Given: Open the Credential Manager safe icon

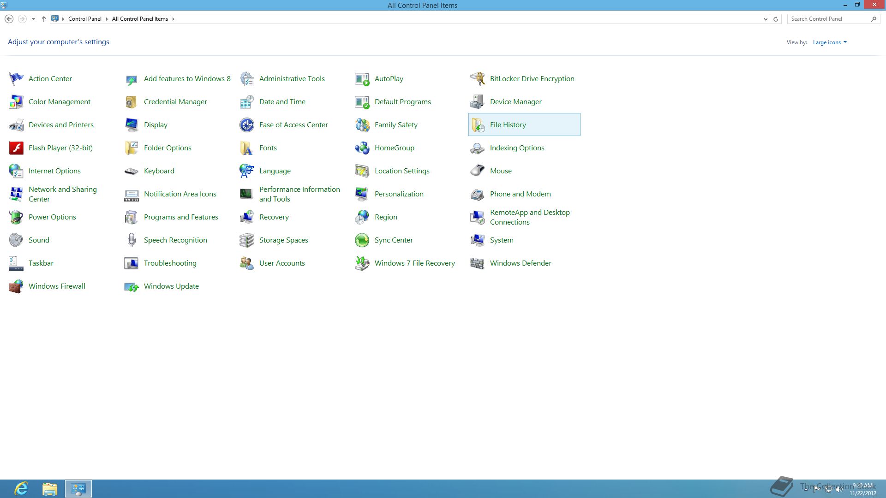Looking at the screenshot, I should 132,102.
